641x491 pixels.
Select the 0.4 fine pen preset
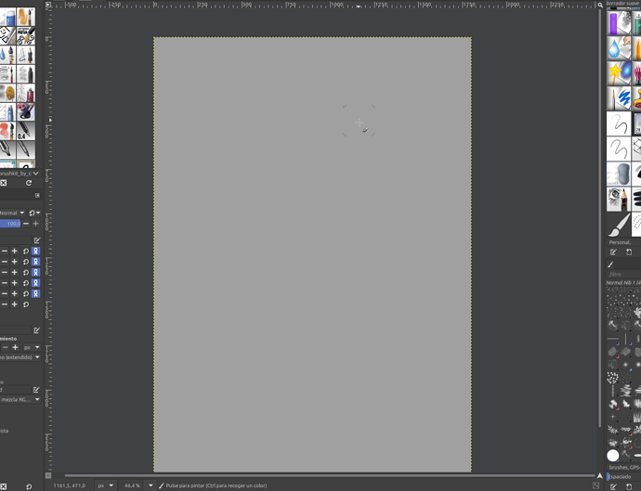coord(26,131)
